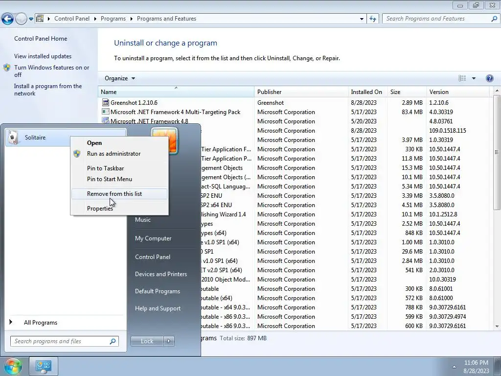Expand address bar history dropdown
The height and width of the screenshot is (376, 501).
[x=362, y=19]
